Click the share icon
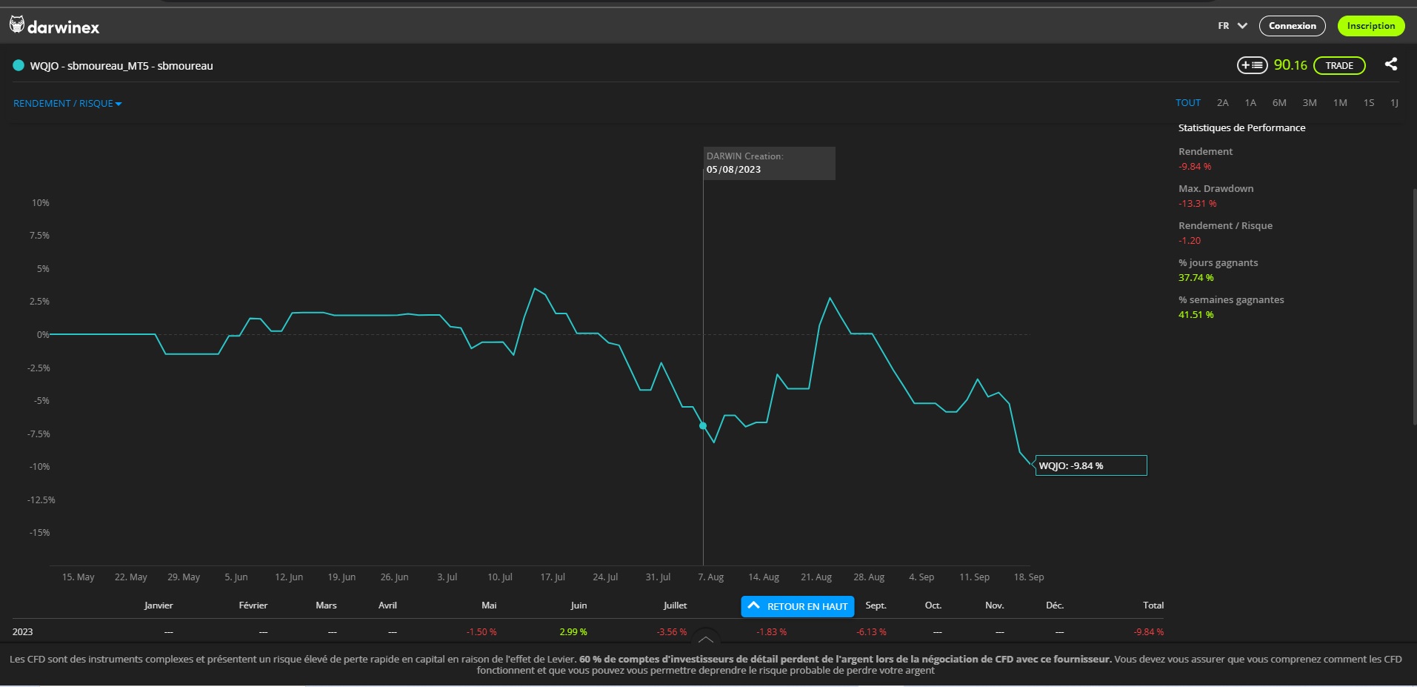Viewport: 1417px width, 687px height. click(x=1391, y=64)
